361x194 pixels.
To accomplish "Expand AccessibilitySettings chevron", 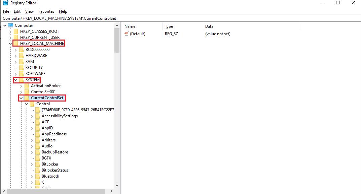I will (x=32, y=116).
